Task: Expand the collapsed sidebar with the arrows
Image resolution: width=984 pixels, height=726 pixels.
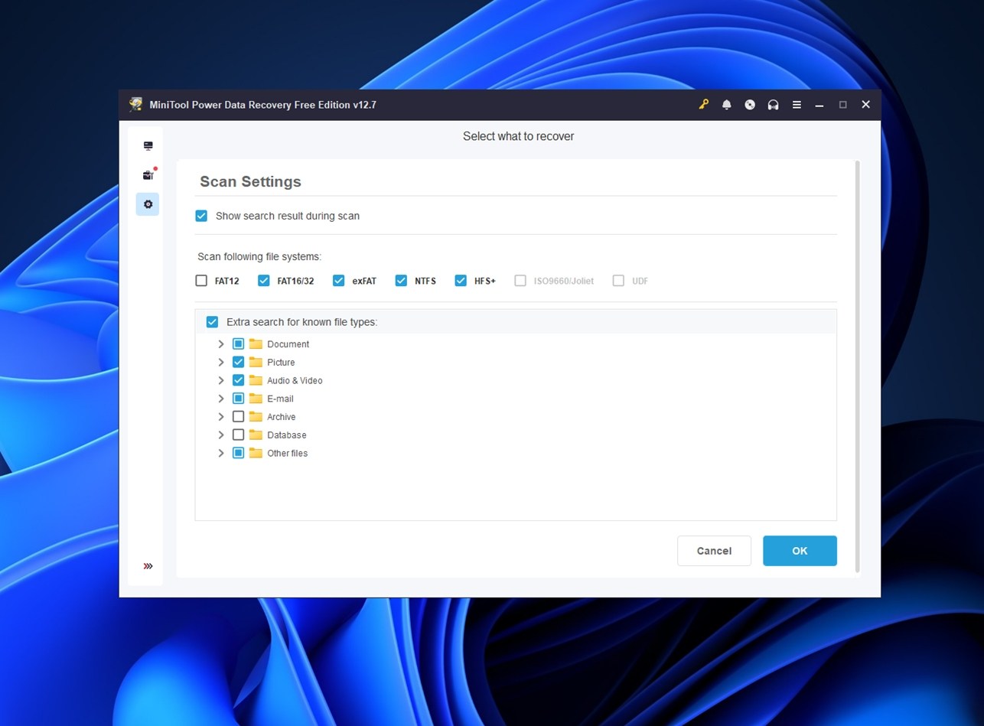Action: [147, 566]
